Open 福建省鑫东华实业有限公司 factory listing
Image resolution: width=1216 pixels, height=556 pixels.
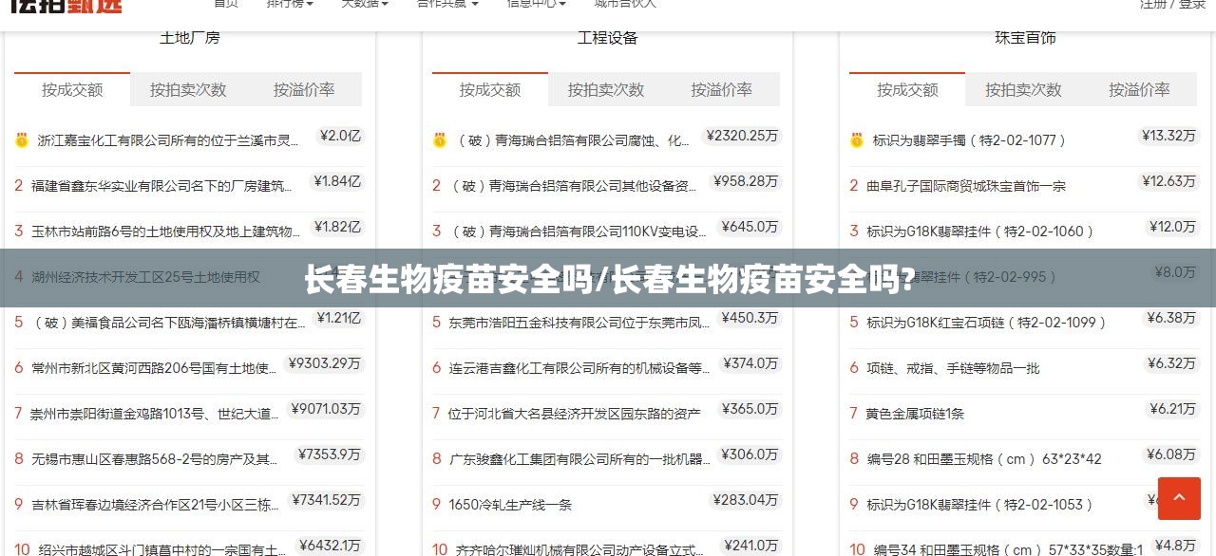(x=162, y=186)
